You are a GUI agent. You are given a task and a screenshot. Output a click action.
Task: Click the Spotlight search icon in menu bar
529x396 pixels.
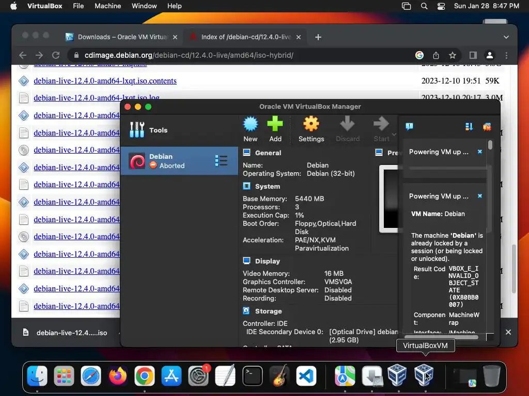(424, 6)
